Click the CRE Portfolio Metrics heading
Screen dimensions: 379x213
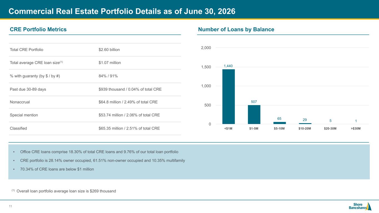pos(38,29)
